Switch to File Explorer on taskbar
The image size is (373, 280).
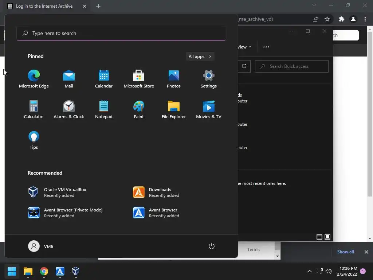pos(28,271)
